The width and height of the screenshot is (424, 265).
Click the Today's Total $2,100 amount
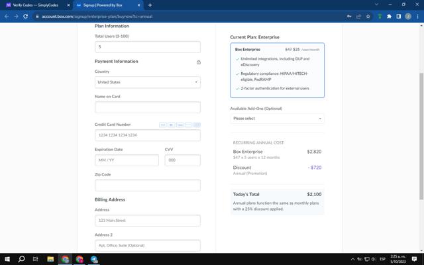[314, 194]
